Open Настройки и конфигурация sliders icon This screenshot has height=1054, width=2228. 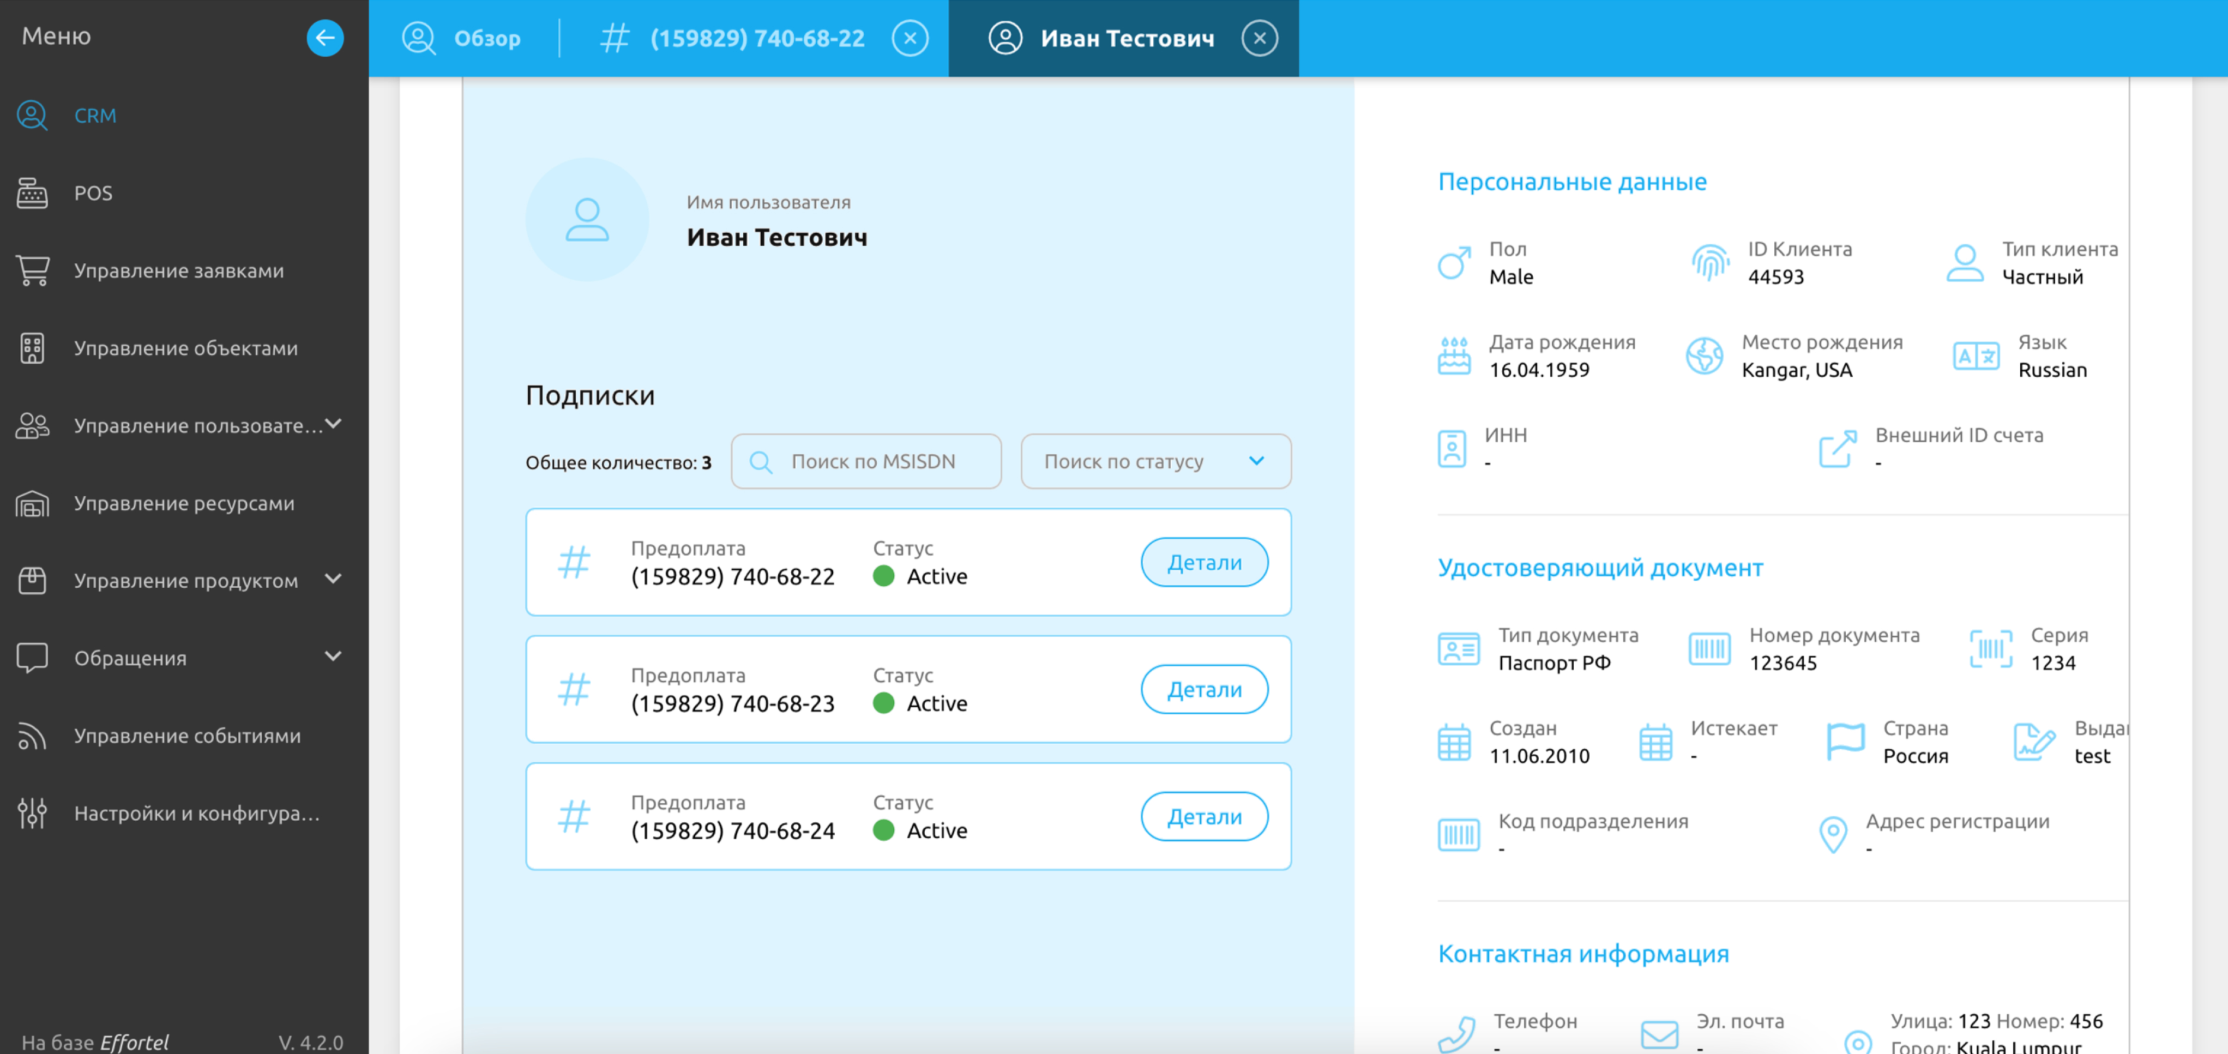point(33,814)
